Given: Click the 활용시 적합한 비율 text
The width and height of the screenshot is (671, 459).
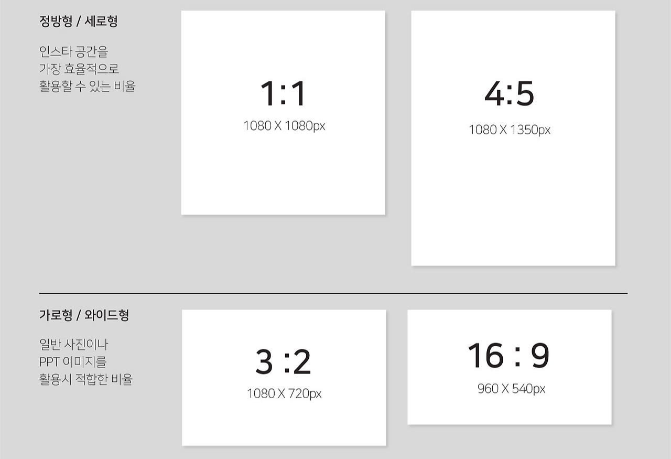Looking at the screenshot, I should [86, 379].
